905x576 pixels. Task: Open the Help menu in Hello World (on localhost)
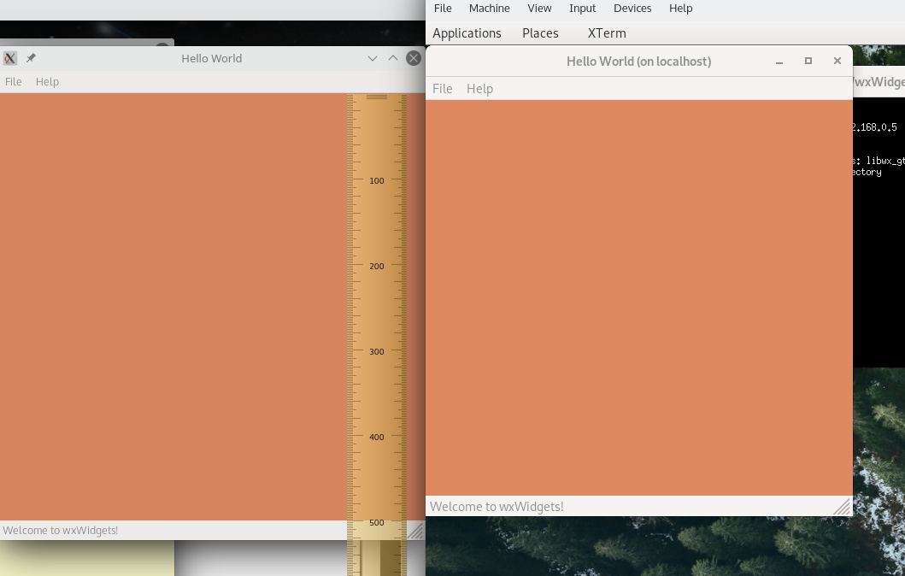click(479, 88)
